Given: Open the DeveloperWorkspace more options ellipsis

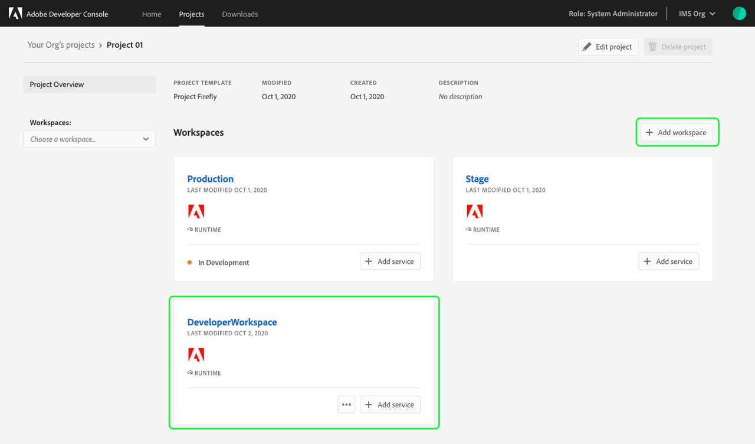Looking at the screenshot, I should [x=346, y=404].
